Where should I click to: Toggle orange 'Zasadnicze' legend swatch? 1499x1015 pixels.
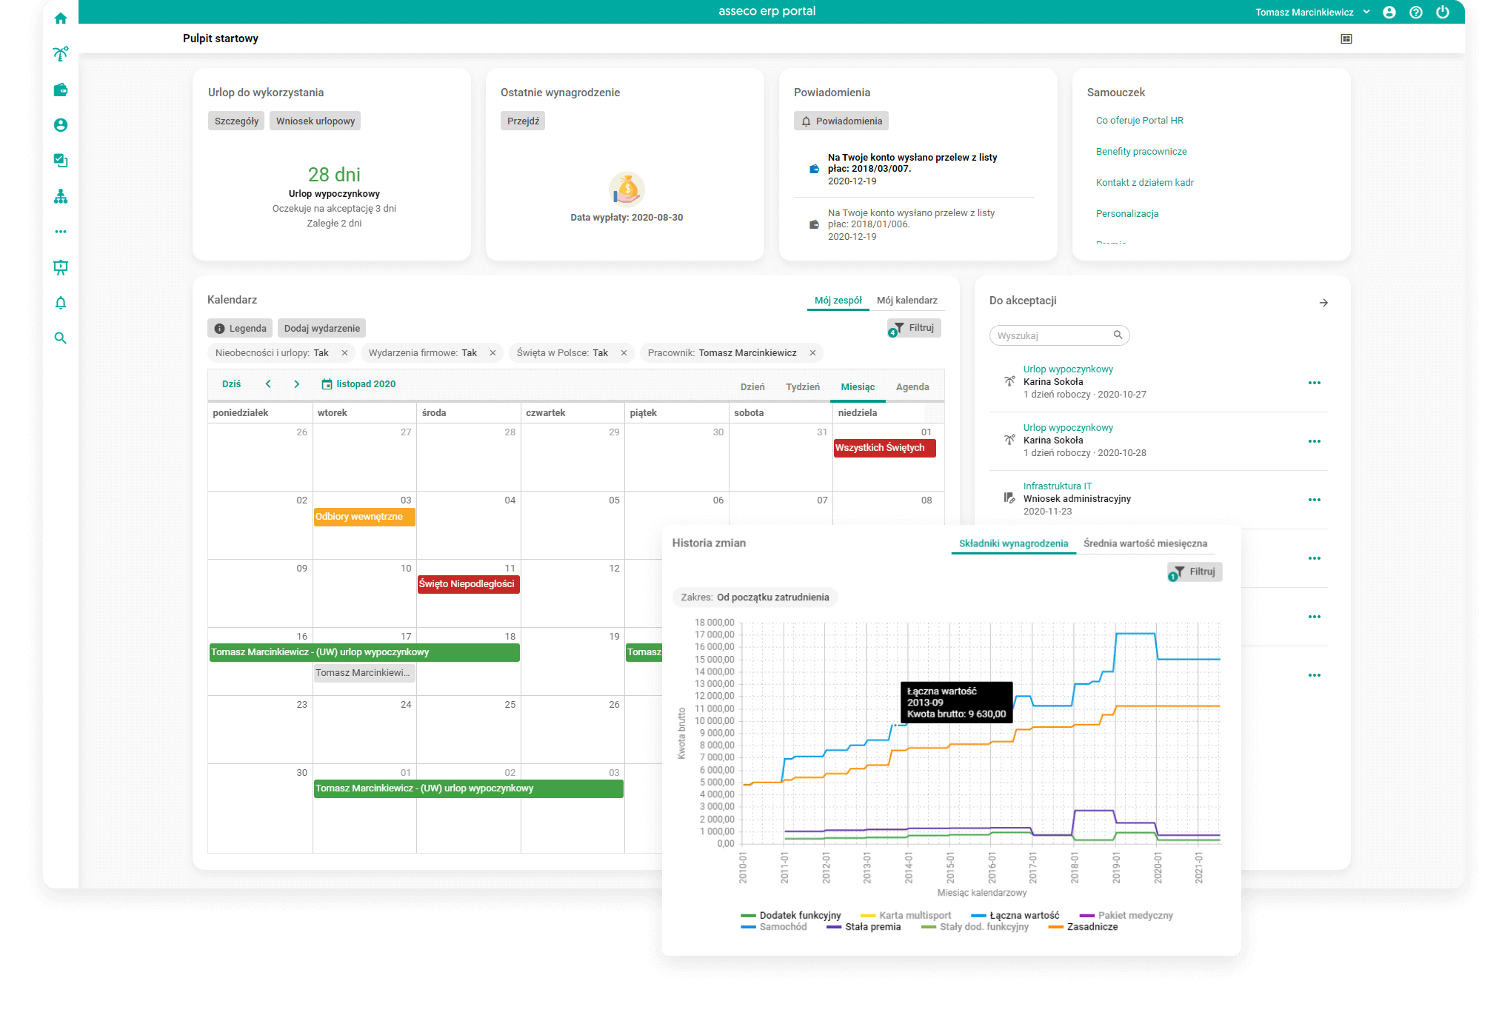[1056, 927]
